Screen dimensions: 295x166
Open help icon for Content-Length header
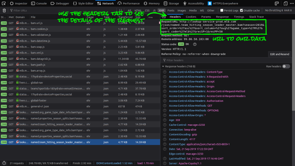tap(164, 139)
